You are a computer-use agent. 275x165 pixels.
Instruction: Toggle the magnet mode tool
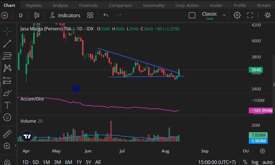pyautogui.click(x=7, y=162)
